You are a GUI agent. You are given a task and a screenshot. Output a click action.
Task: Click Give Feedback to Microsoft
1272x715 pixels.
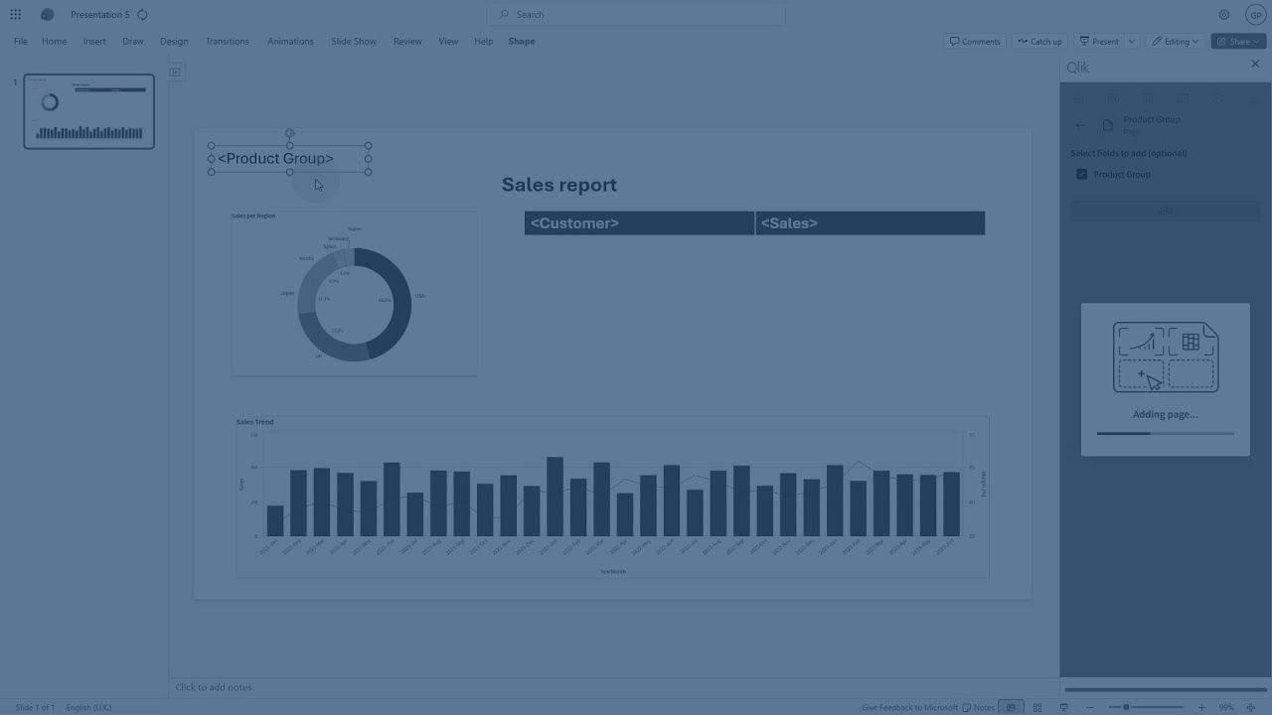(x=909, y=707)
